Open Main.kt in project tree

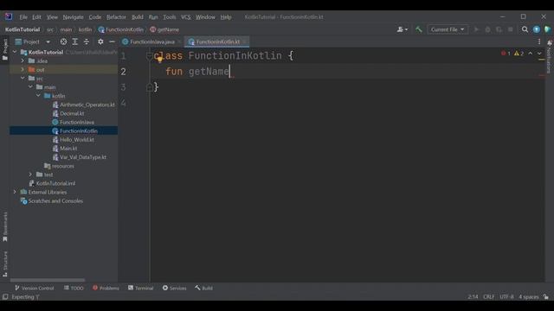click(x=65, y=149)
